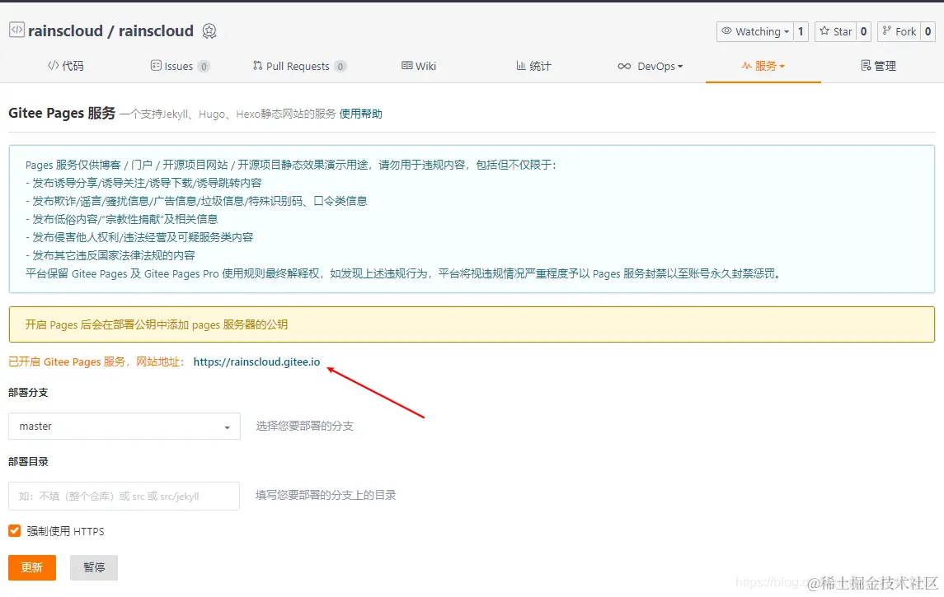Image resolution: width=944 pixels, height=597 pixels.
Task: Fork the rainscloud repository
Action: pos(899,31)
